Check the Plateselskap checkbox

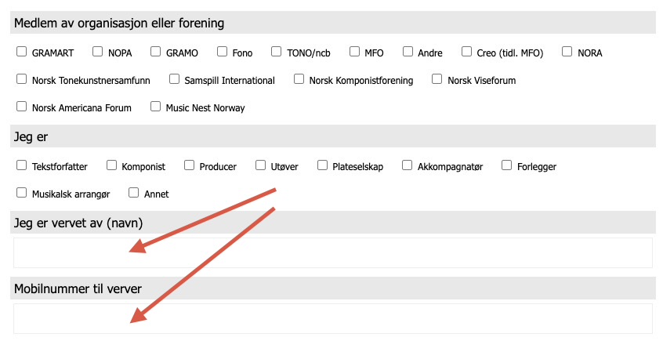point(323,165)
